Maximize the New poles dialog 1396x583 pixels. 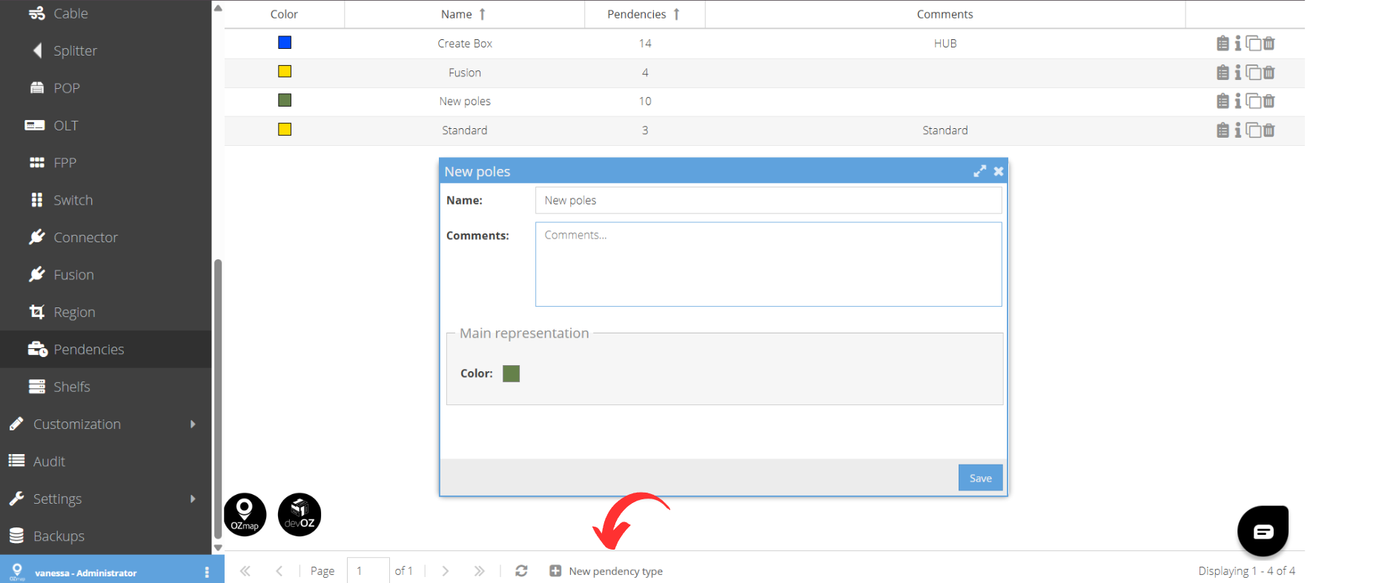tap(980, 171)
